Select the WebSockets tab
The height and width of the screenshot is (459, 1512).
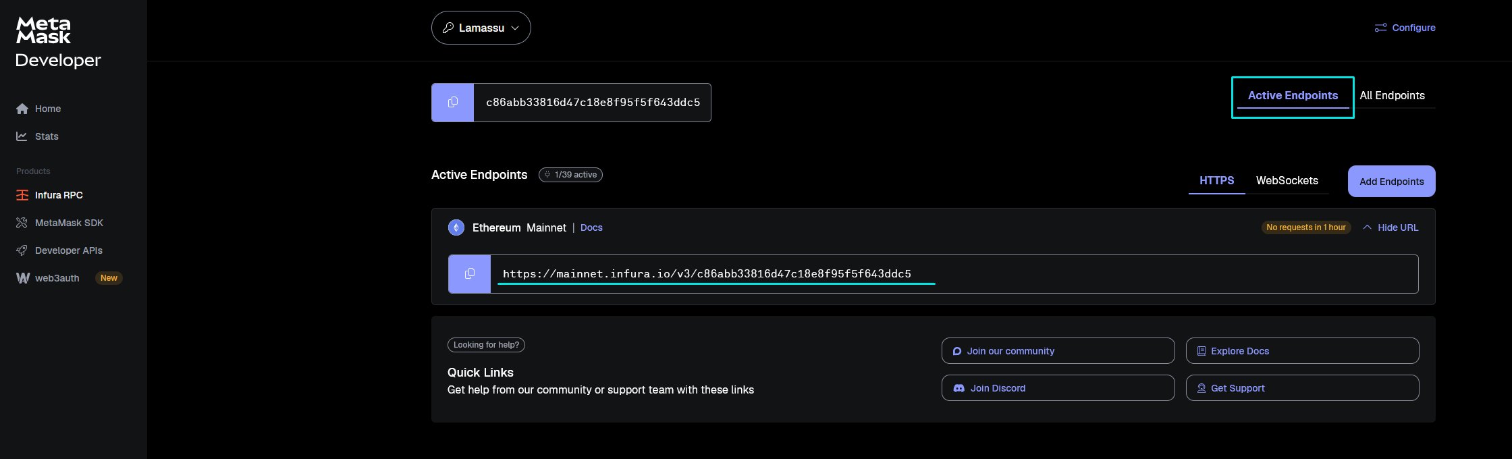pyautogui.click(x=1287, y=181)
